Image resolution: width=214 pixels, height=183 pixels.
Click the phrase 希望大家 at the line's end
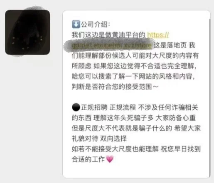pyautogui.click(x=187, y=128)
